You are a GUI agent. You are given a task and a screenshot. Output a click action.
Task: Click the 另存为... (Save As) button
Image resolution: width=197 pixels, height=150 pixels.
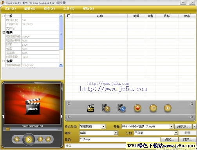pyautogui.click(x=183, y=127)
